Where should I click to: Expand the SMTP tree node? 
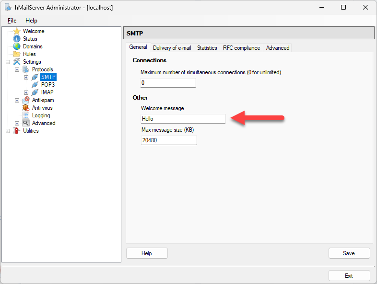[26, 77]
